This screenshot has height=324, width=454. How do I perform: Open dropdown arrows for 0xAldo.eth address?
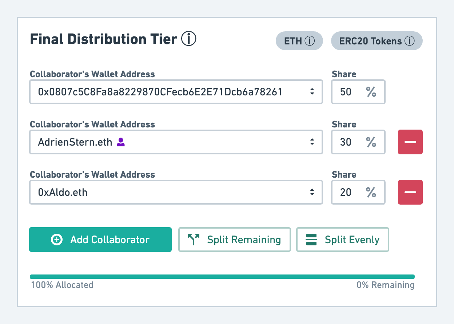312,192
